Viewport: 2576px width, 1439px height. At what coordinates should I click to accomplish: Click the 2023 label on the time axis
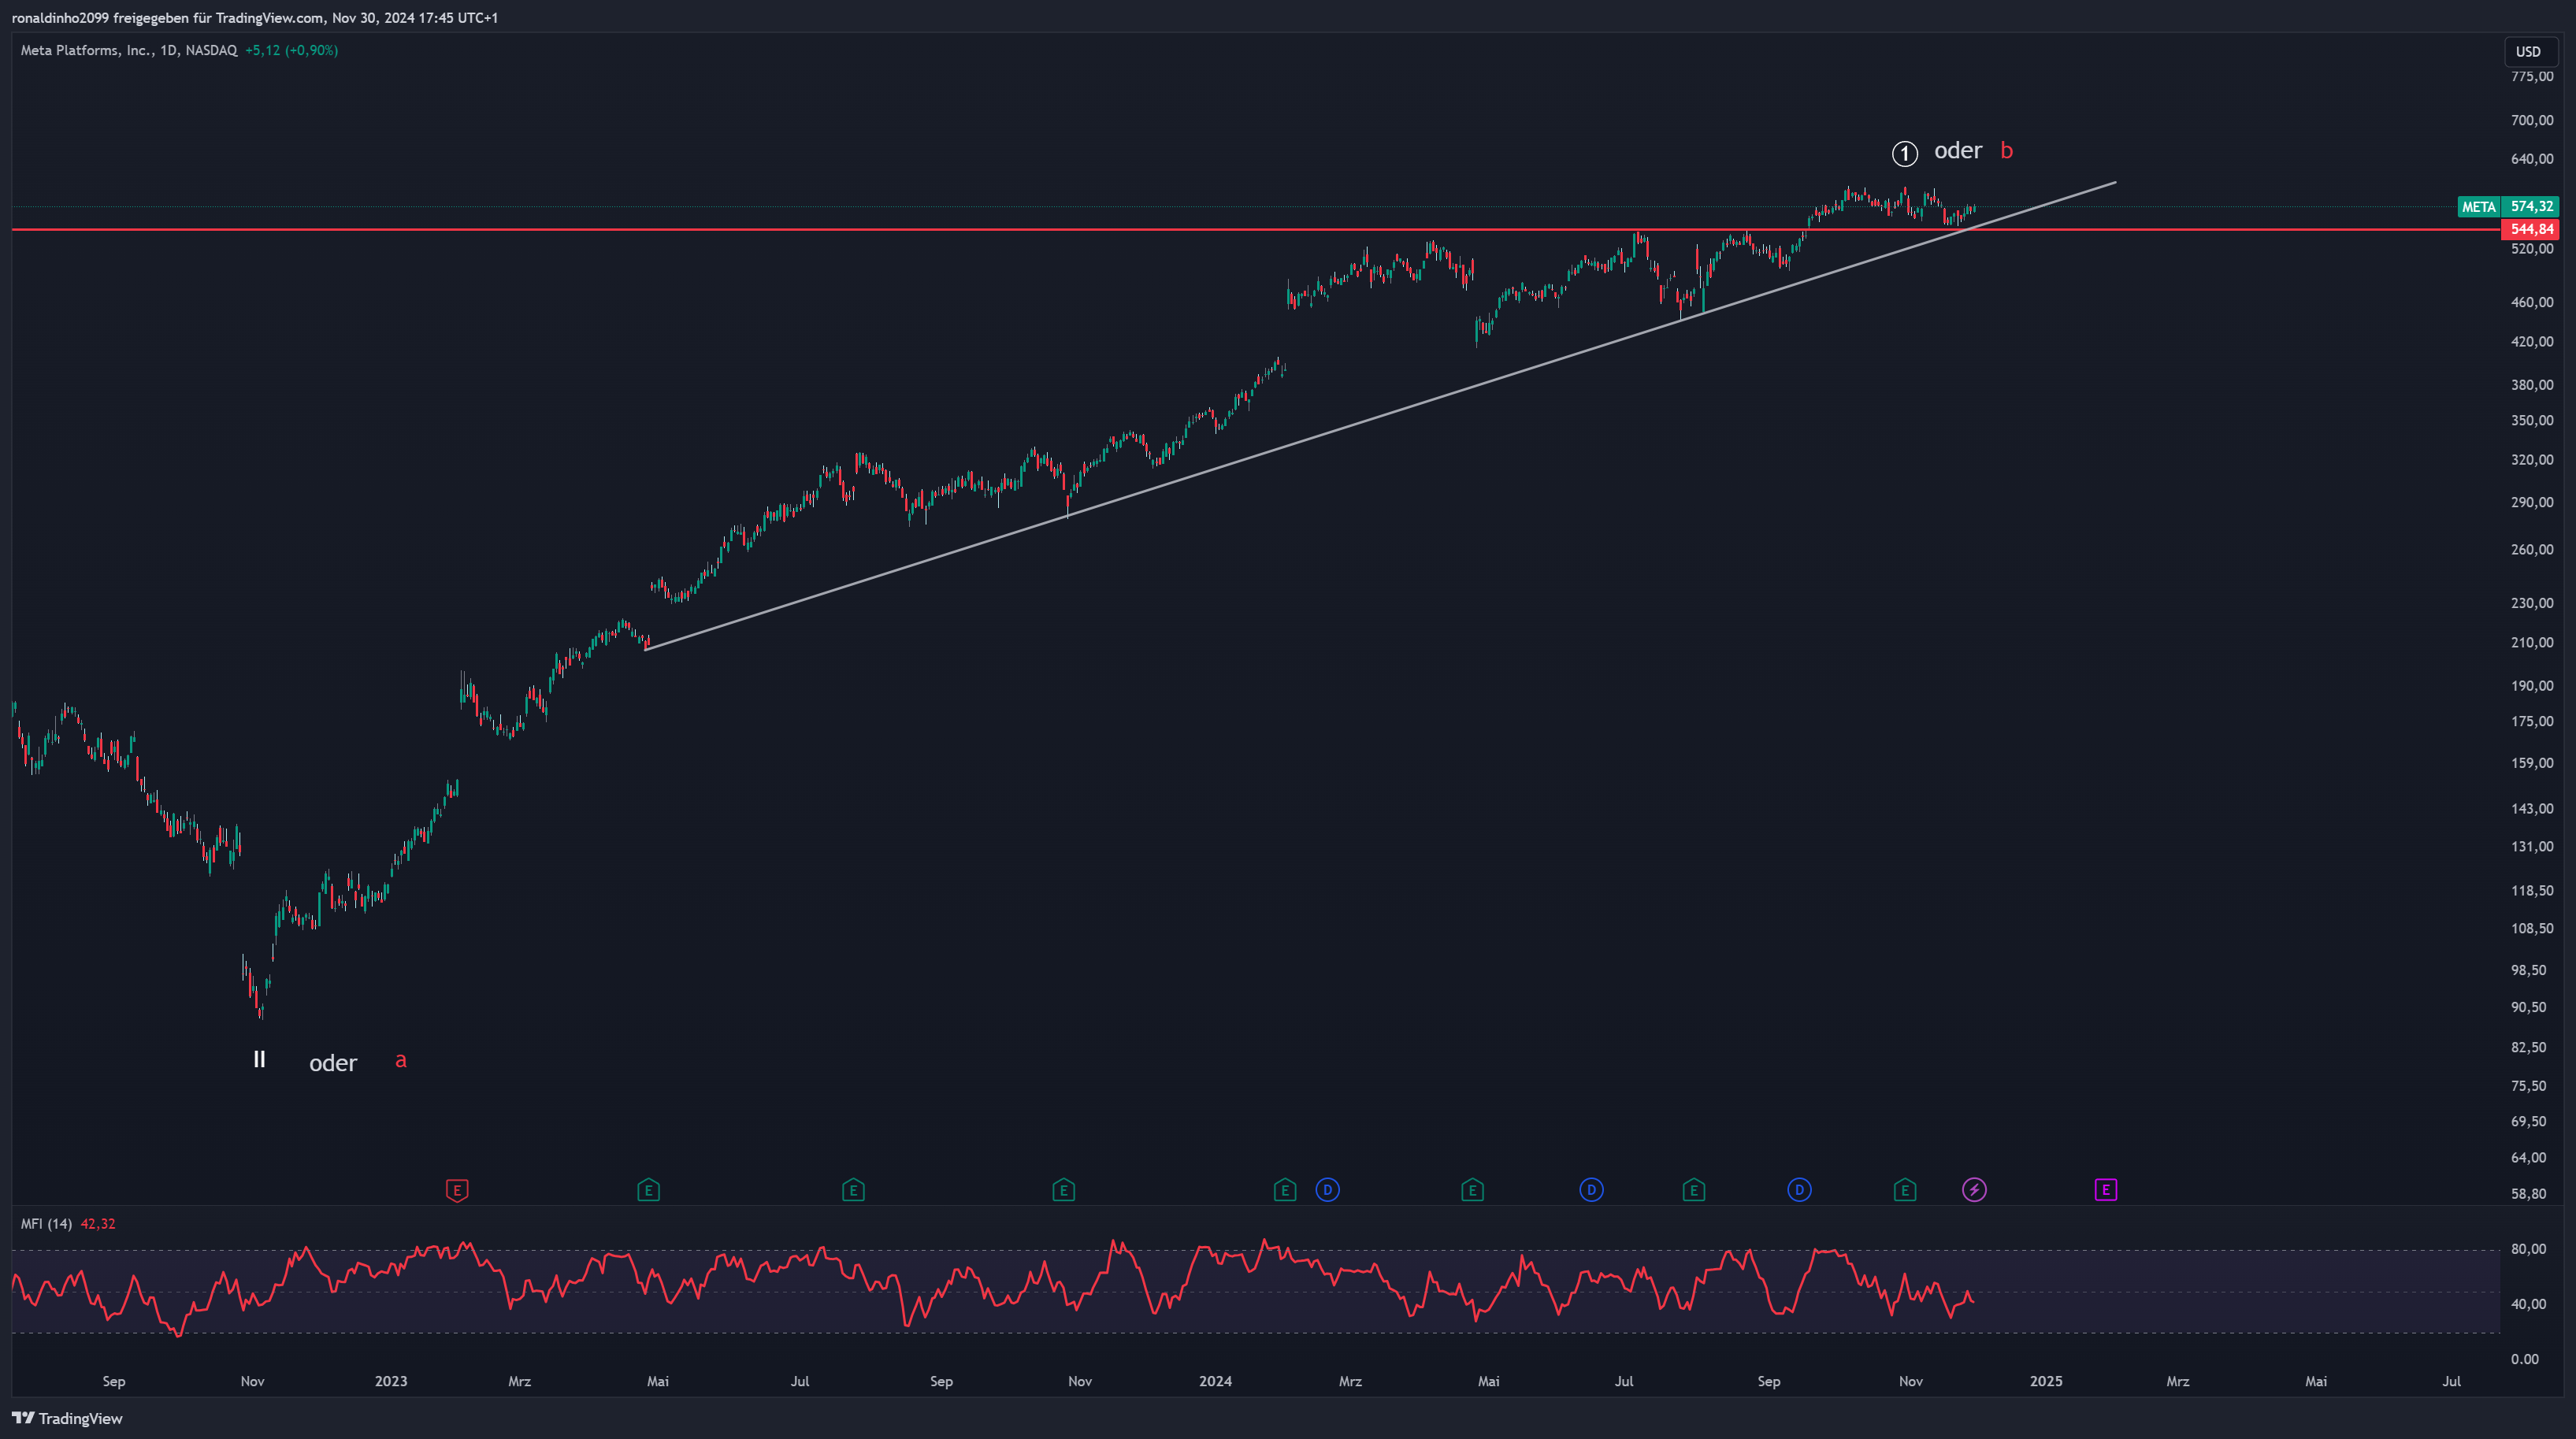(x=391, y=1381)
